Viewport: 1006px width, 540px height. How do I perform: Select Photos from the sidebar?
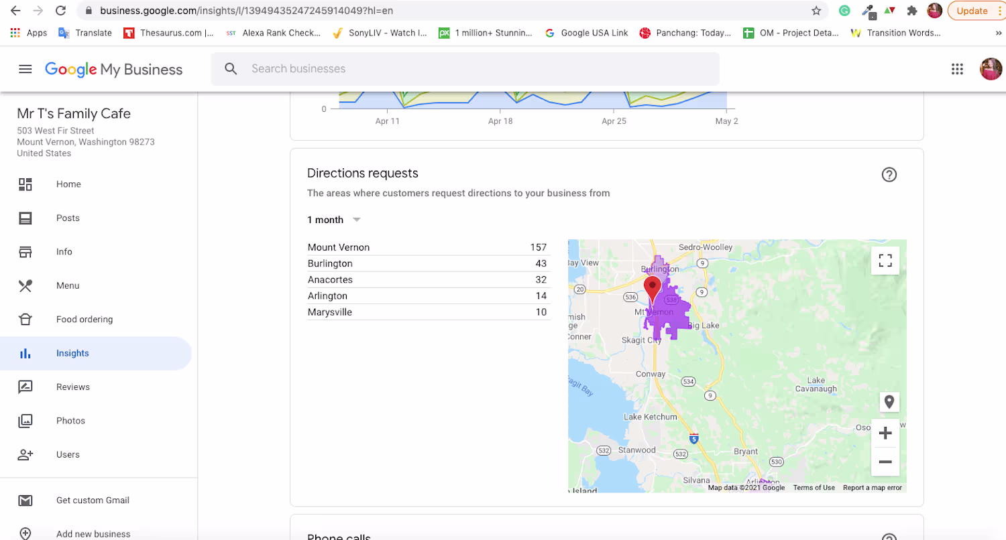point(70,421)
